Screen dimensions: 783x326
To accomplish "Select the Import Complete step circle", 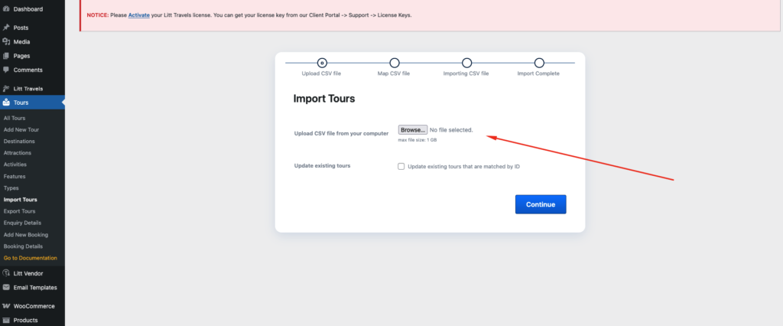I will click(539, 63).
